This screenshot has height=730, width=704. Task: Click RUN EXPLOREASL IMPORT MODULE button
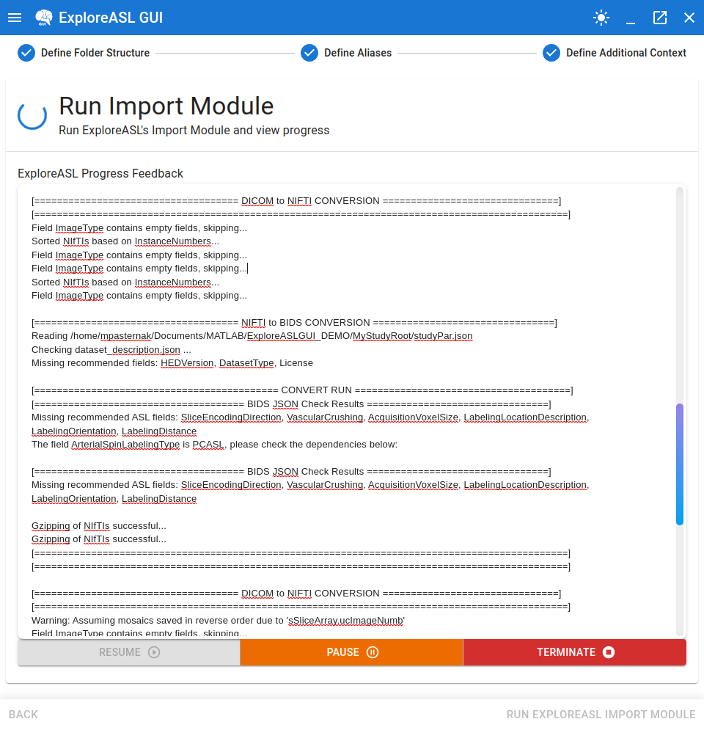click(601, 714)
